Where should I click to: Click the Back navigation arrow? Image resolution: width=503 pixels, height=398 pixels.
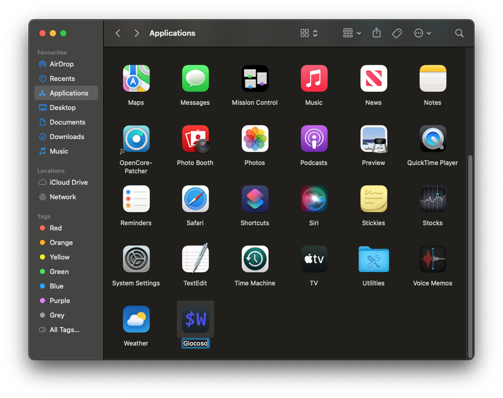point(118,33)
